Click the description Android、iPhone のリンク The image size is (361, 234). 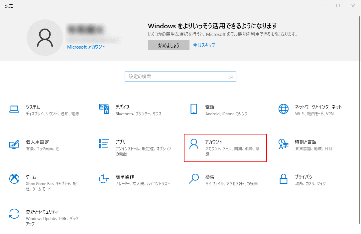[x=227, y=114]
